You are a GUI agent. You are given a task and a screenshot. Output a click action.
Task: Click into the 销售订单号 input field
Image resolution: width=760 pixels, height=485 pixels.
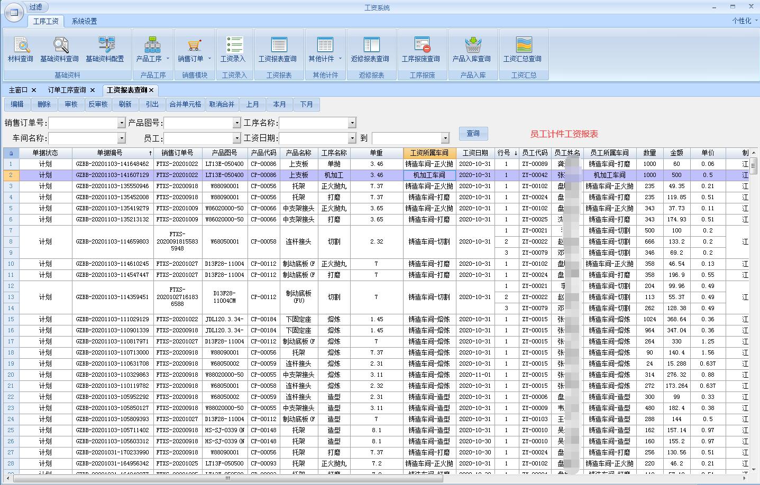click(x=83, y=123)
